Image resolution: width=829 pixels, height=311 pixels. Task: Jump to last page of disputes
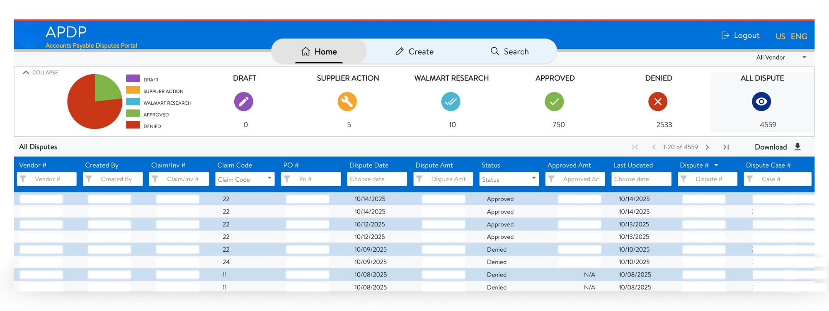[726, 147]
